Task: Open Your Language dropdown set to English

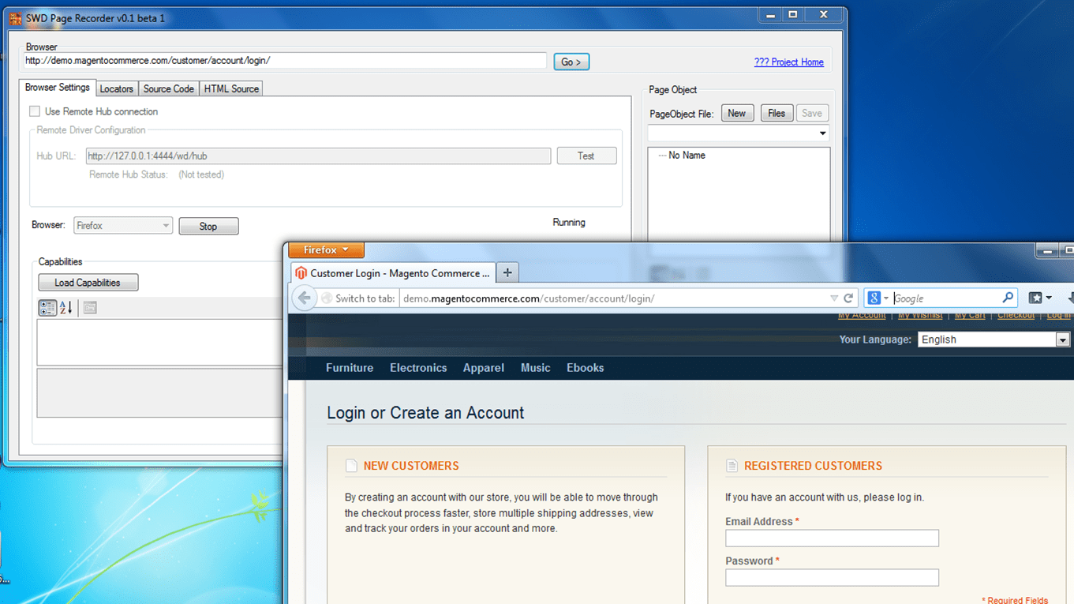Action: pos(994,340)
